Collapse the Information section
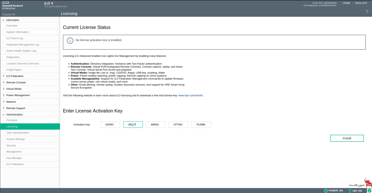The width and height of the screenshot is (372, 193). pos(3,20)
